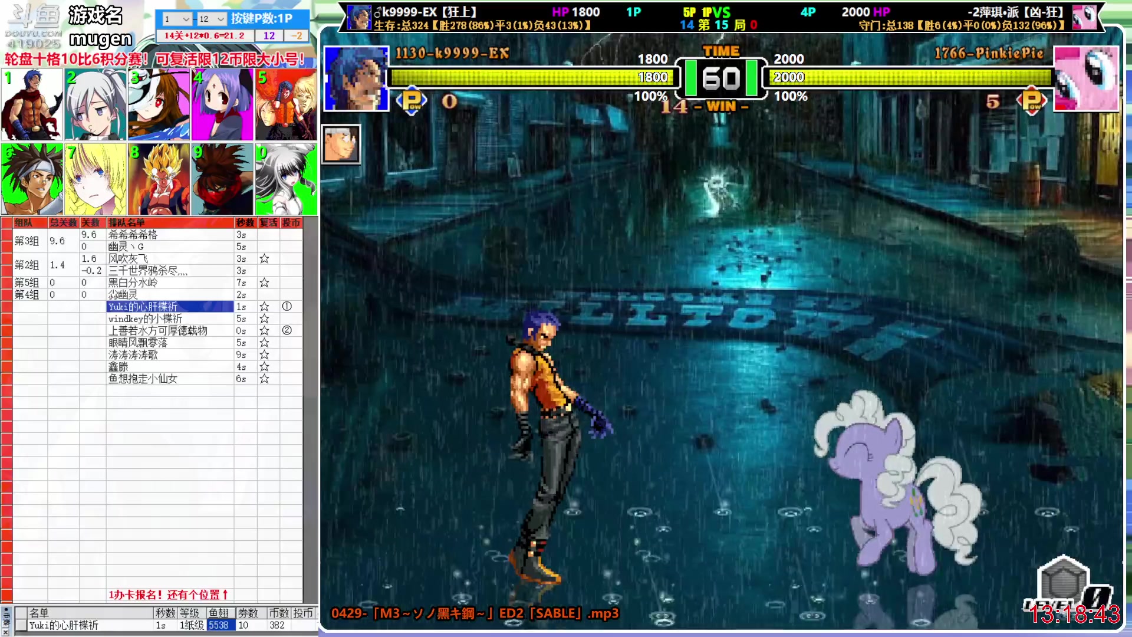Open the dropdown showing value 12
Image resolution: width=1132 pixels, height=637 pixels.
pos(211,19)
